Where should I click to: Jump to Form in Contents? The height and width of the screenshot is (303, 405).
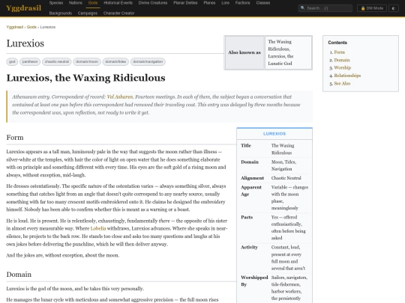[x=340, y=52]
